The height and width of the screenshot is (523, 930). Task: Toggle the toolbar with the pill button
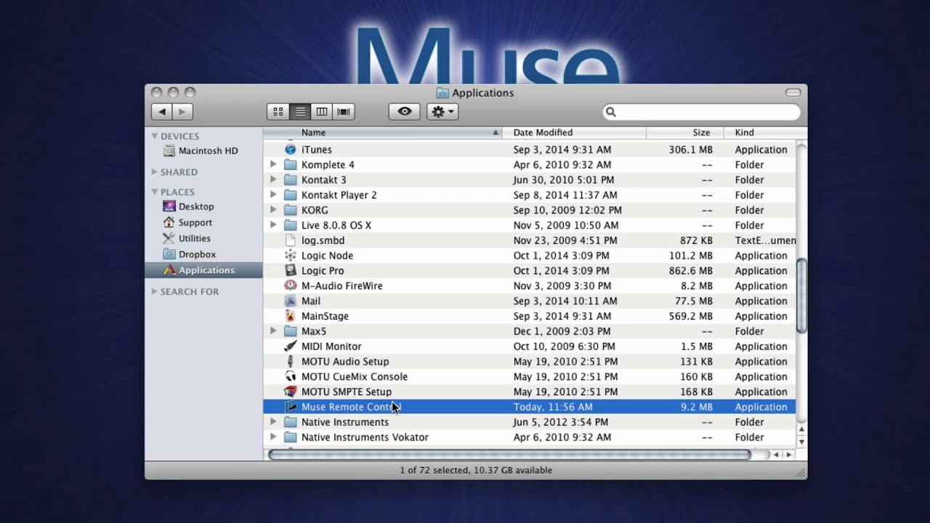click(x=793, y=93)
